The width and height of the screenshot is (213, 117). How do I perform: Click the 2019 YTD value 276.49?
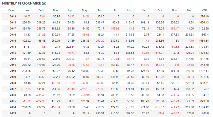[205, 16]
